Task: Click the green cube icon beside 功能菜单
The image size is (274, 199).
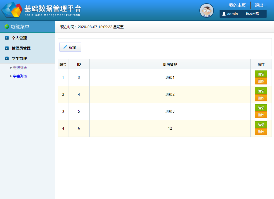Action: tap(7, 27)
